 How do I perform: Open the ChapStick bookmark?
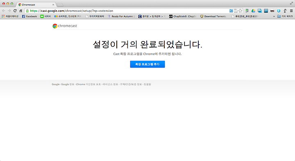[x=183, y=16]
